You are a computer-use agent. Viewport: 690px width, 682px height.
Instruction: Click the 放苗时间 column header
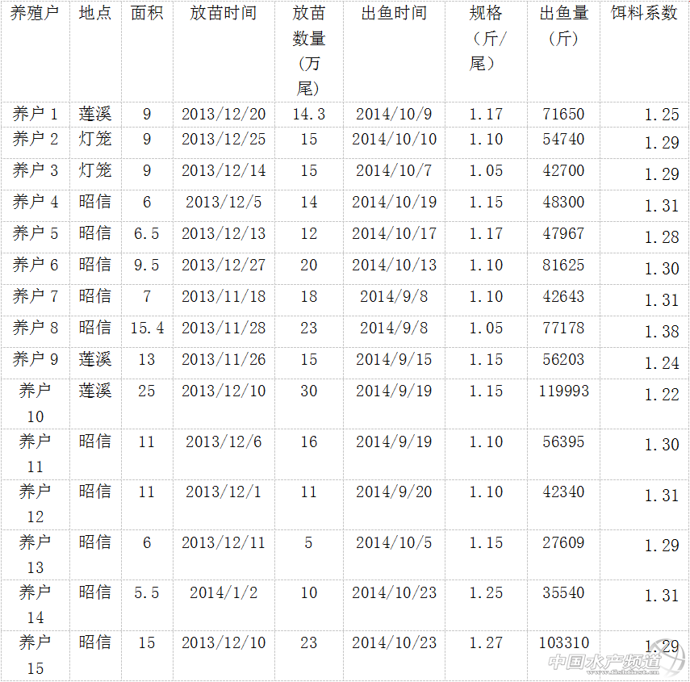(x=223, y=14)
